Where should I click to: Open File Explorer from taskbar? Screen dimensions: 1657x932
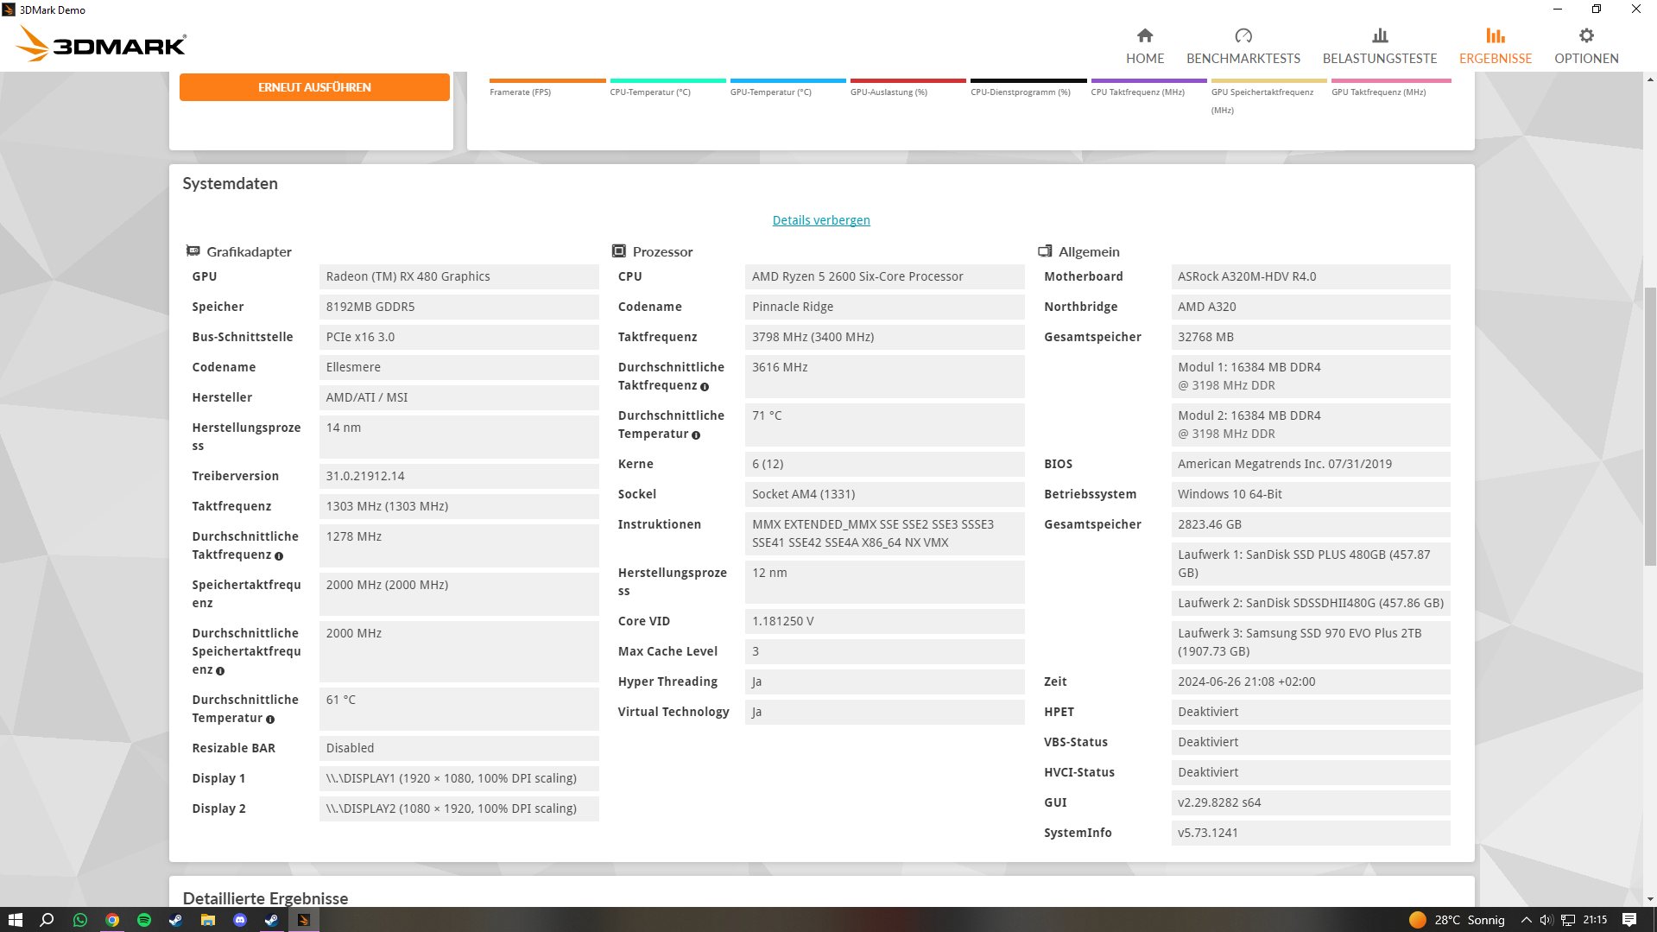(207, 920)
